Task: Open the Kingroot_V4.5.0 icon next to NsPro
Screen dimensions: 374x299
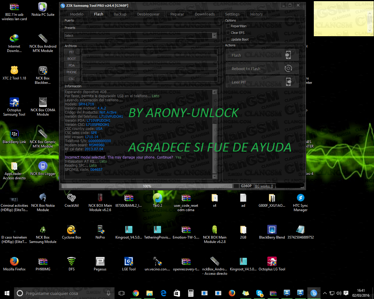Action: [129, 232]
